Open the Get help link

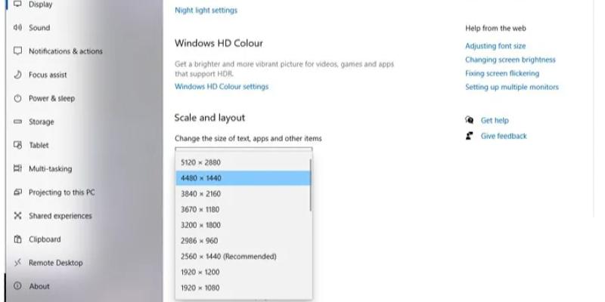tap(495, 121)
